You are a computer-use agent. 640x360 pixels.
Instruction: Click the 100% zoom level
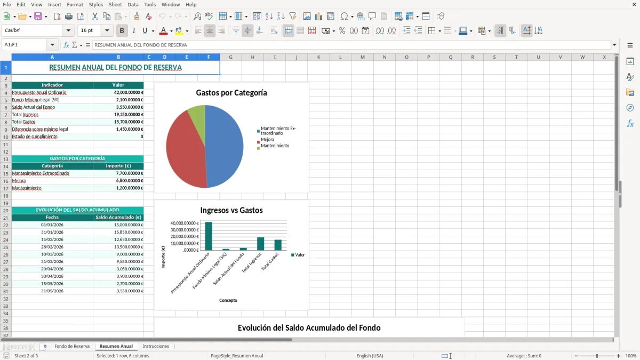pyautogui.click(x=631, y=356)
